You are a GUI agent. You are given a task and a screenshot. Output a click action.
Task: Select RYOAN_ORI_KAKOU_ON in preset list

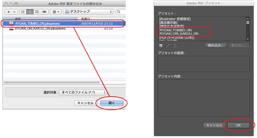179,34
